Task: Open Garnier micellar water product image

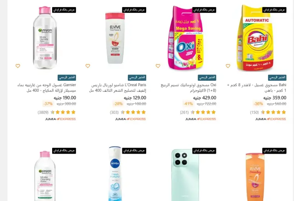Action: click(45, 38)
